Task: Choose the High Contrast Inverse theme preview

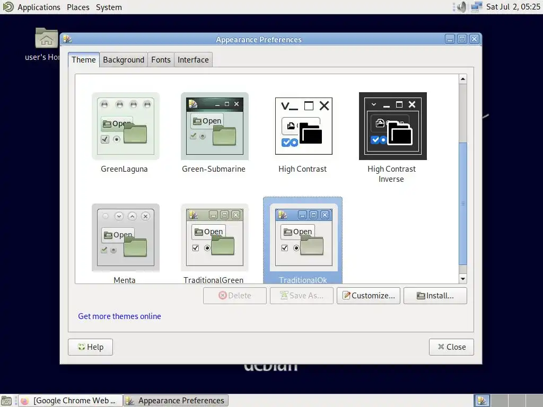Action: click(x=393, y=126)
